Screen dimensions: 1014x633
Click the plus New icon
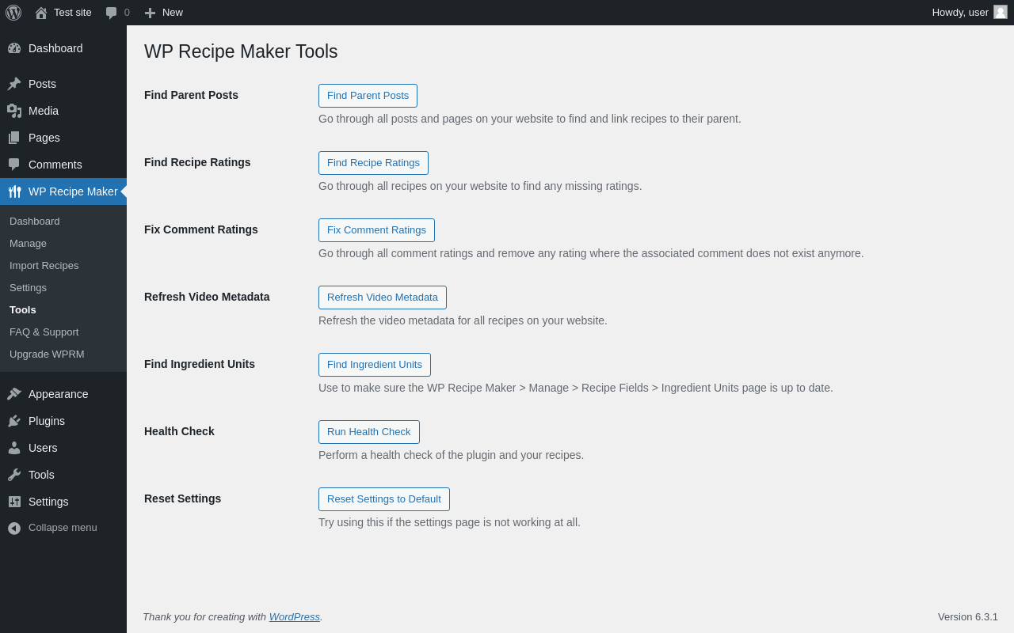(x=150, y=13)
